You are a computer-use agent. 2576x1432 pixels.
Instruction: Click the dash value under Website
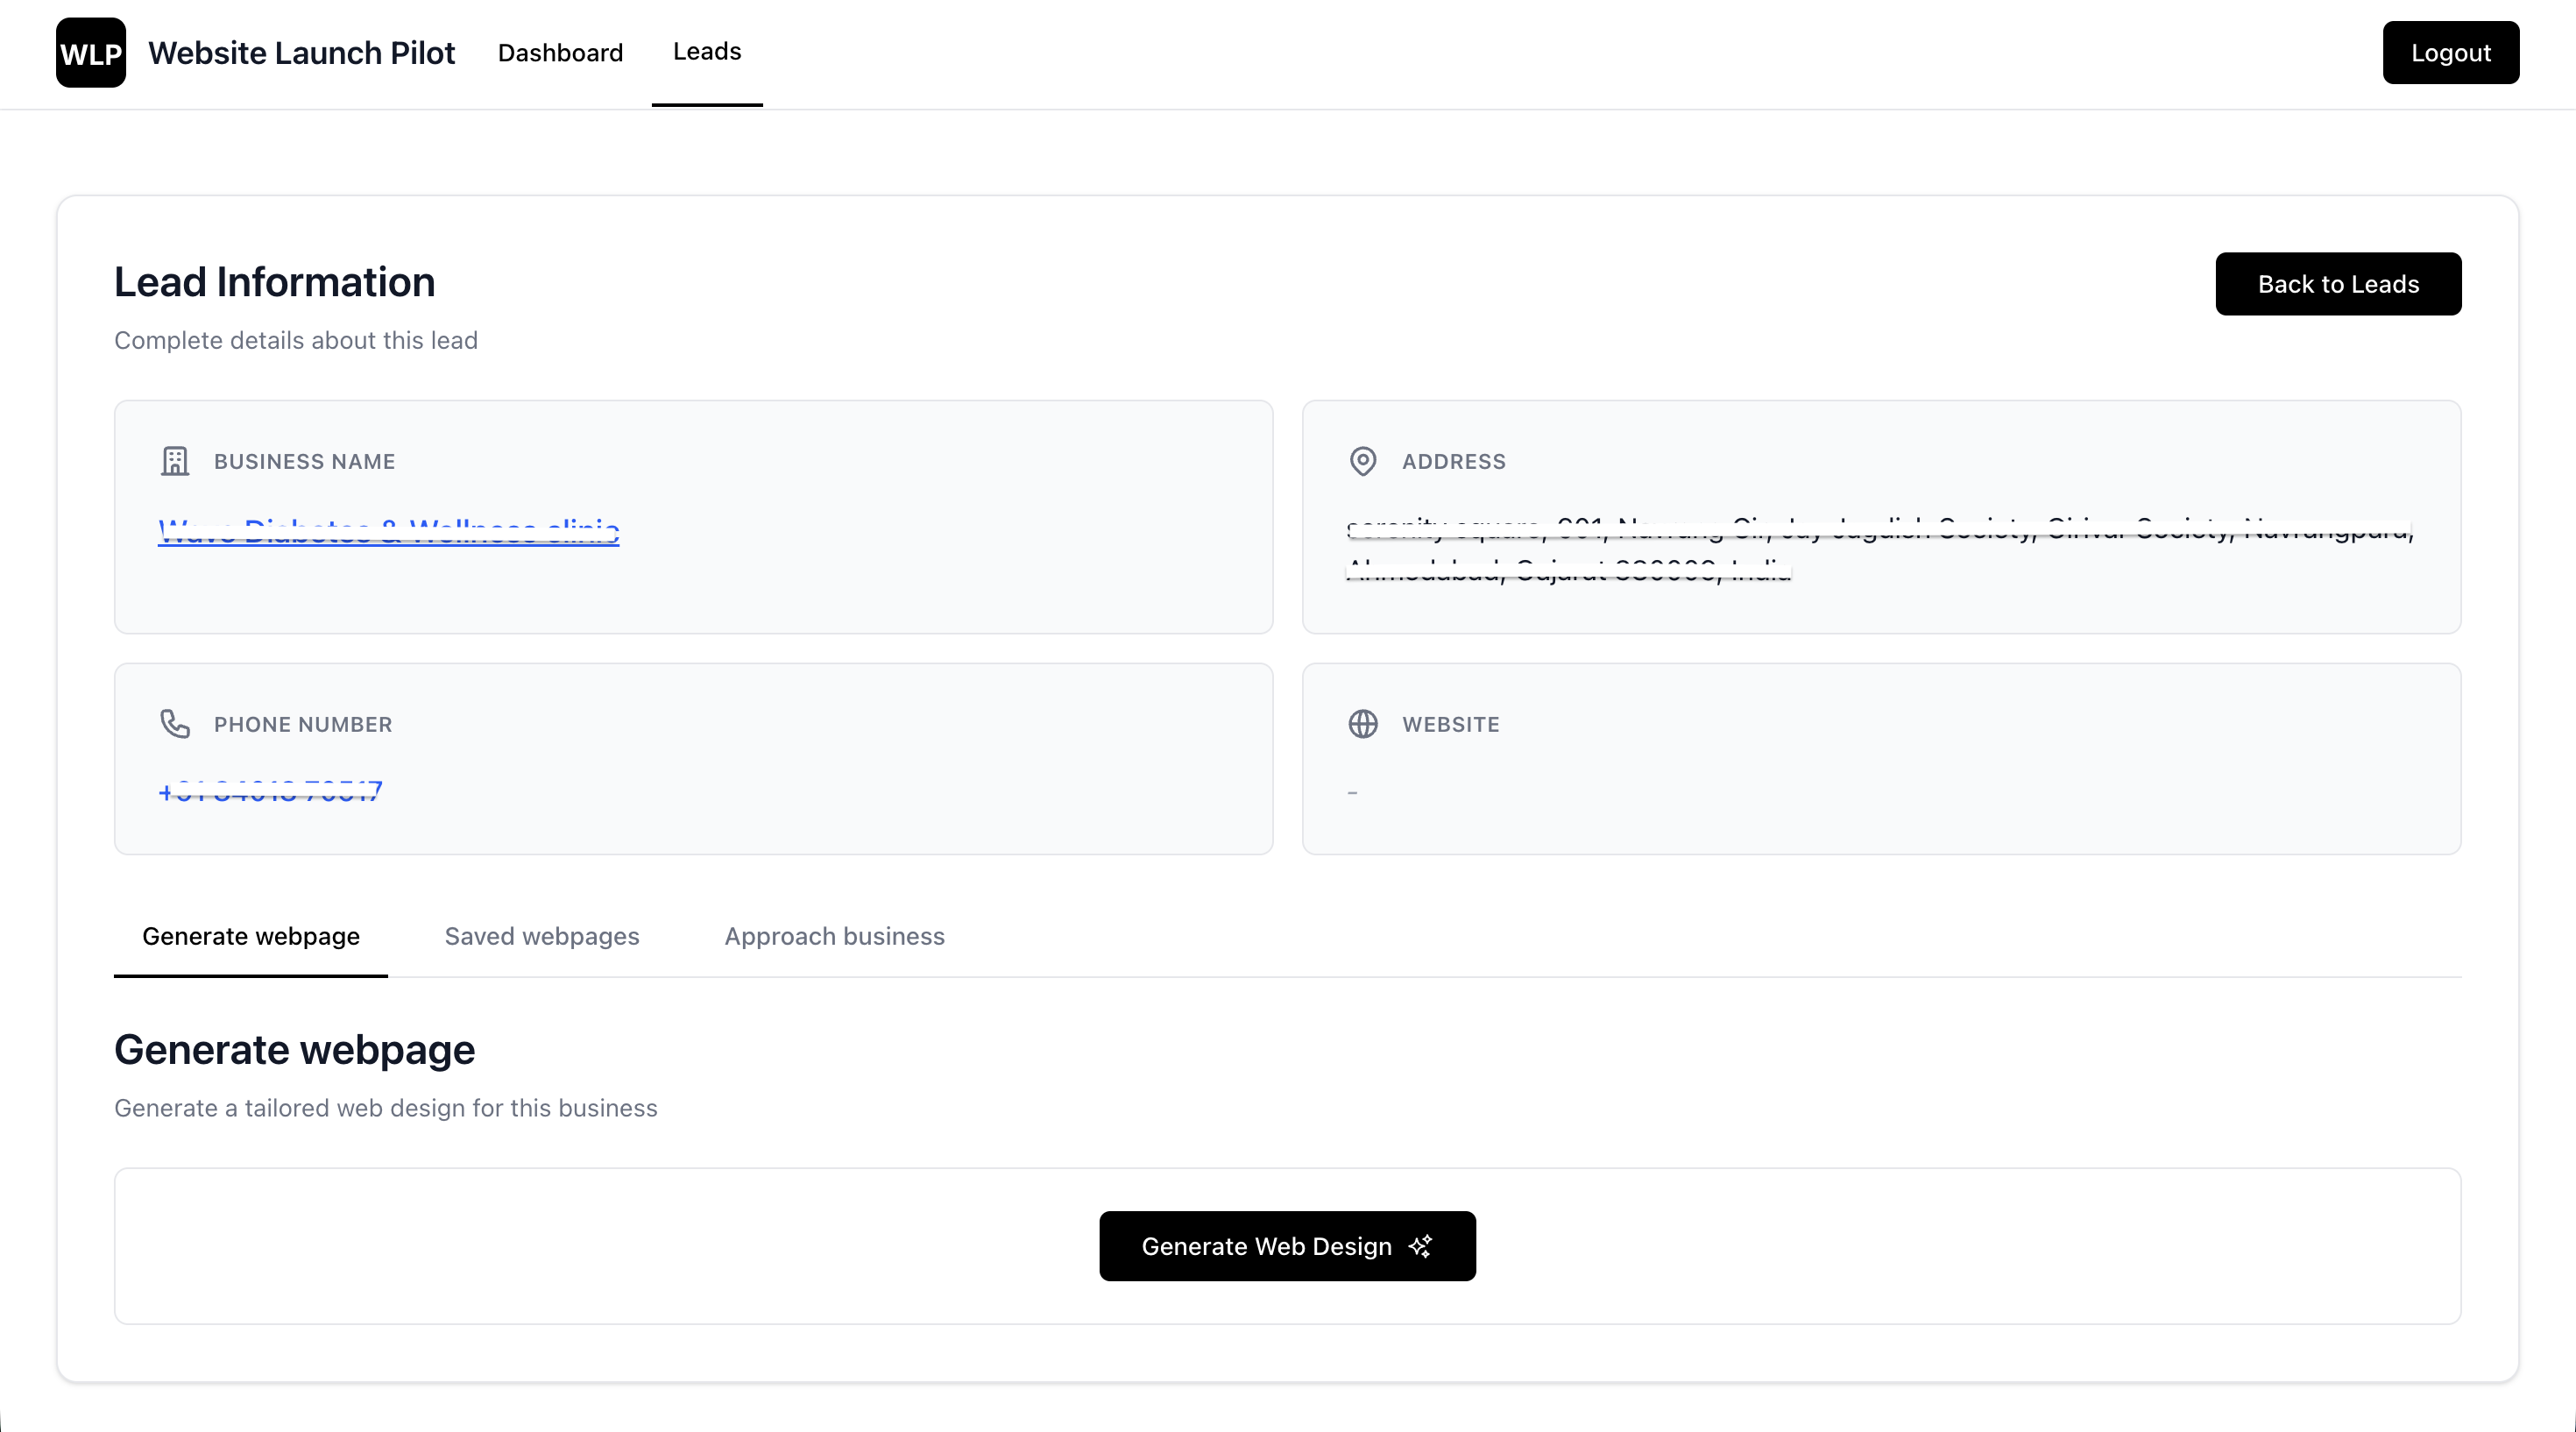(1352, 792)
